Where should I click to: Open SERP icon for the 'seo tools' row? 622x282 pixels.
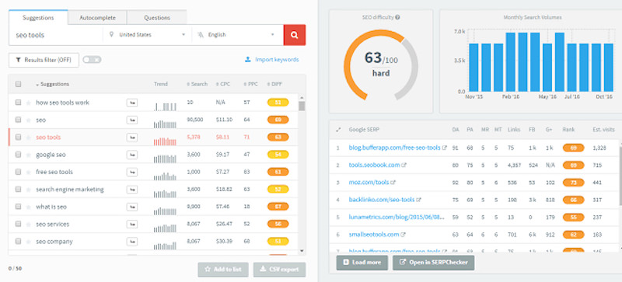tap(131, 138)
